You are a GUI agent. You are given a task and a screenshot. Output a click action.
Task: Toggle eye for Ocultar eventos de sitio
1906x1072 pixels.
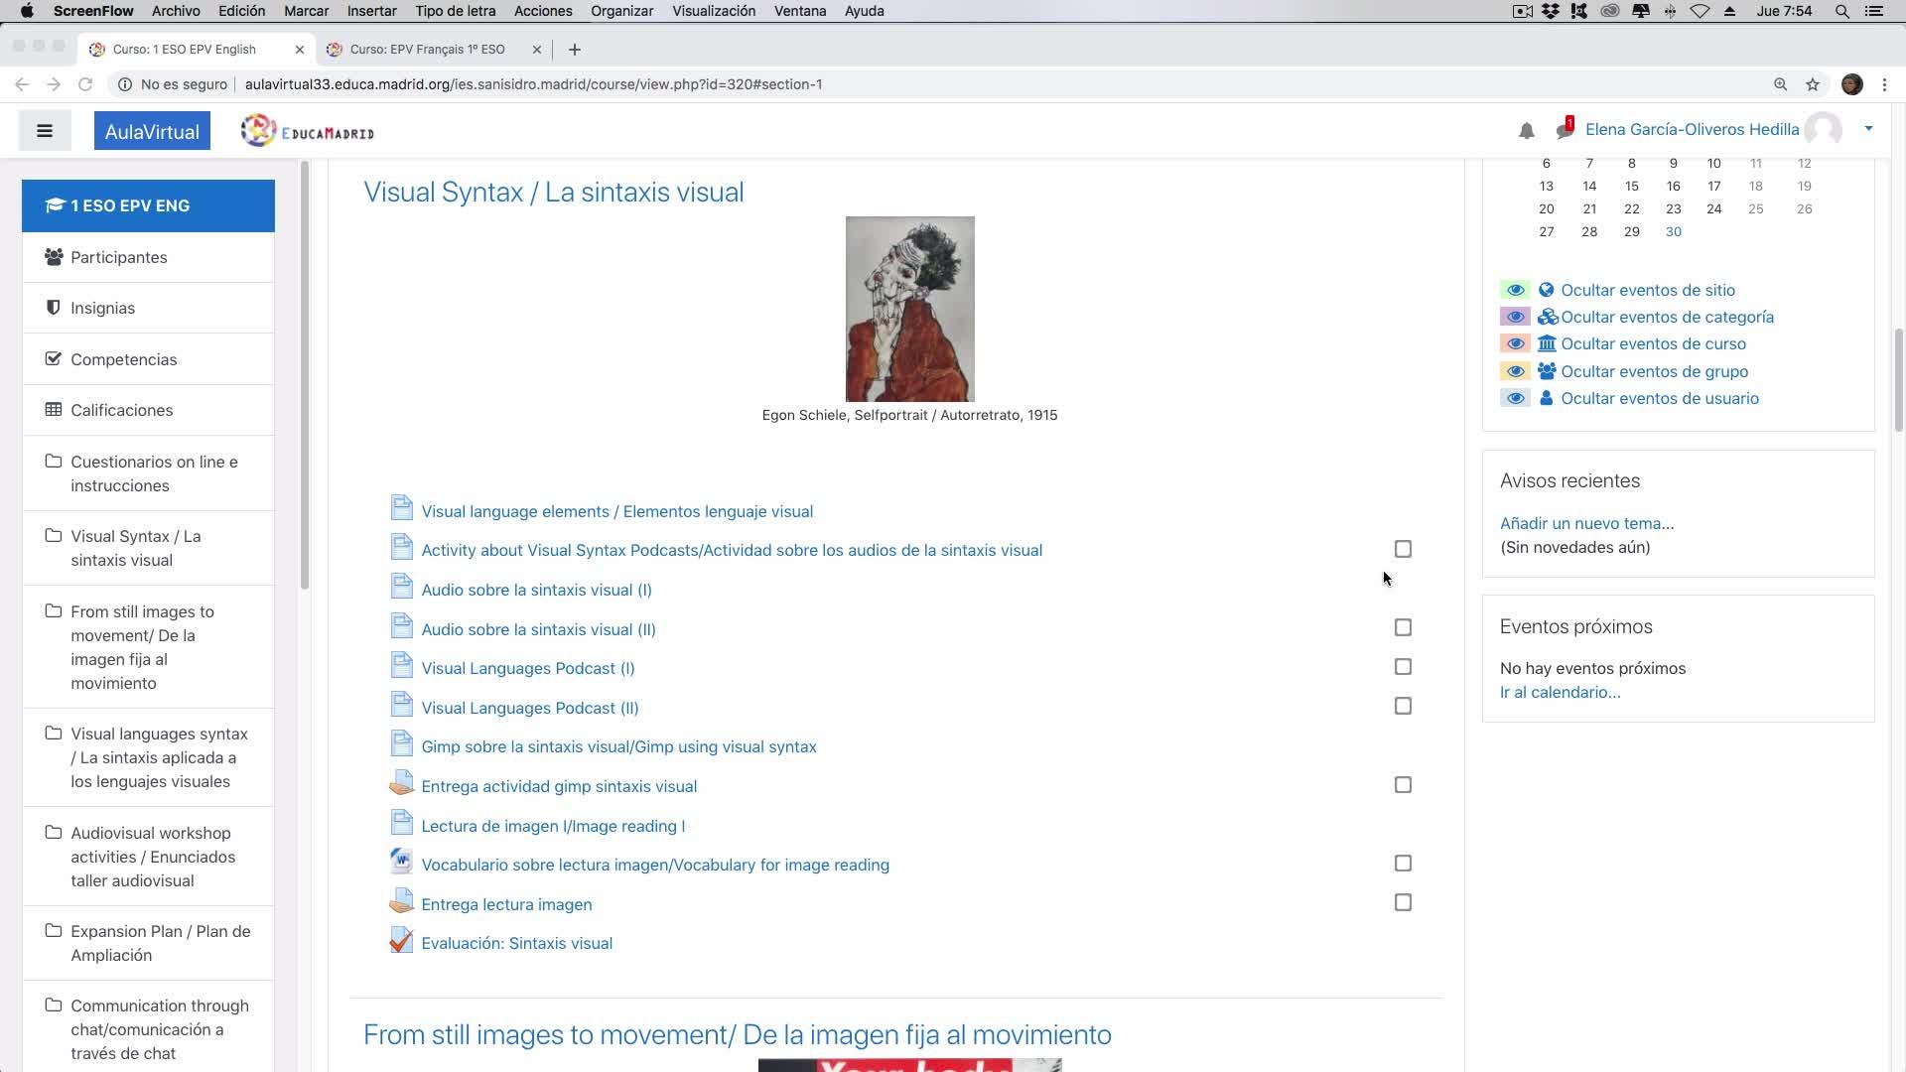pos(1515,290)
